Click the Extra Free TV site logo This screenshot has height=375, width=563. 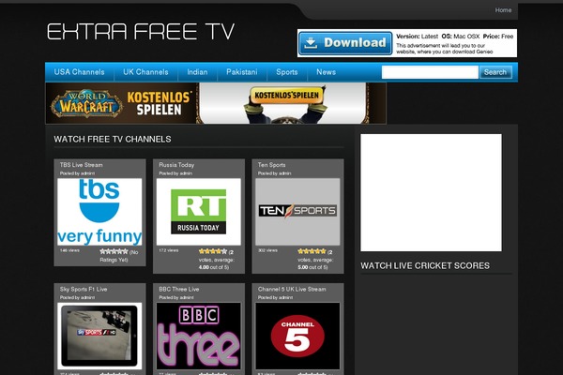tap(141, 31)
